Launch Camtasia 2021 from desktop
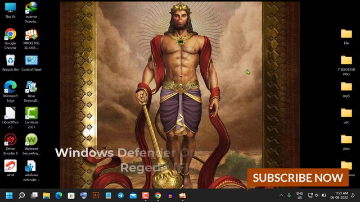The width and height of the screenshot is (360, 202). [x=31, y=118]
